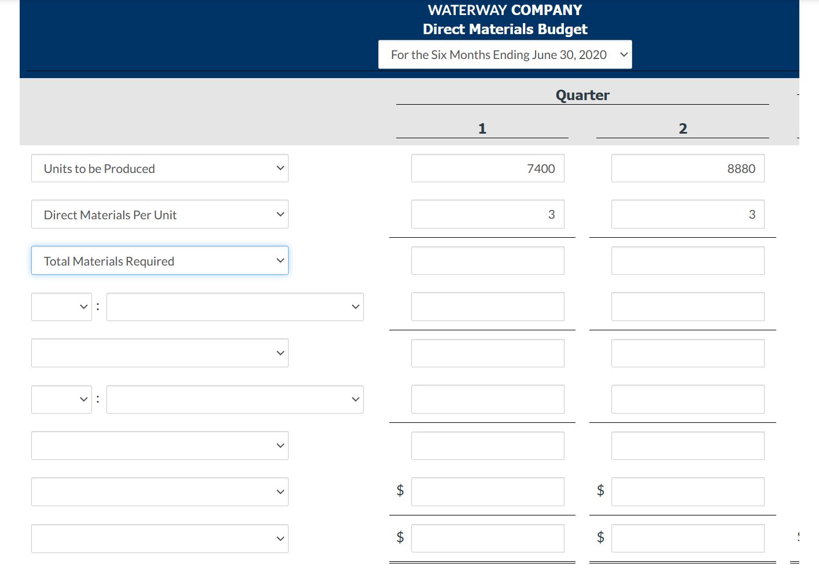Open the small Add/Less dropdown in the fourth row

pos(61,307)
